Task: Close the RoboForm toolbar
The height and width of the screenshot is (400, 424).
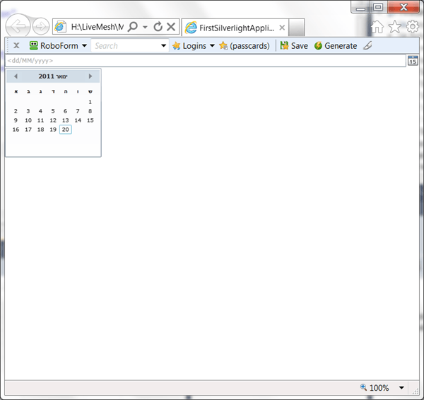Action: (x=16, y=45)
